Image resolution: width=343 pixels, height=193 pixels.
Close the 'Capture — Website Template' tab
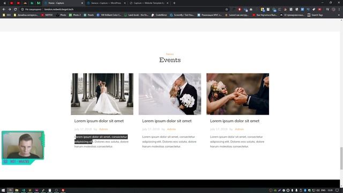(168, 3)
